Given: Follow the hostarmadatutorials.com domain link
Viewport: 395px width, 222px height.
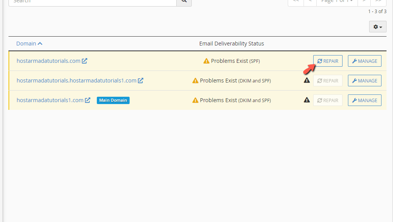Looking at the screenshot, I should tap(48, 61).
